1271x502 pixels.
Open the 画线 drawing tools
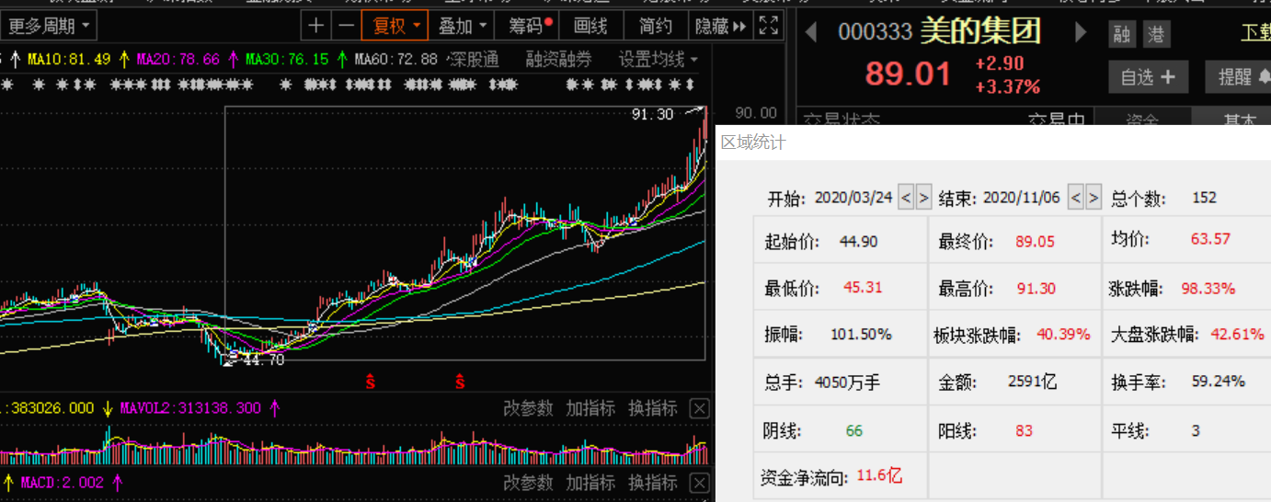coord(591,26)
